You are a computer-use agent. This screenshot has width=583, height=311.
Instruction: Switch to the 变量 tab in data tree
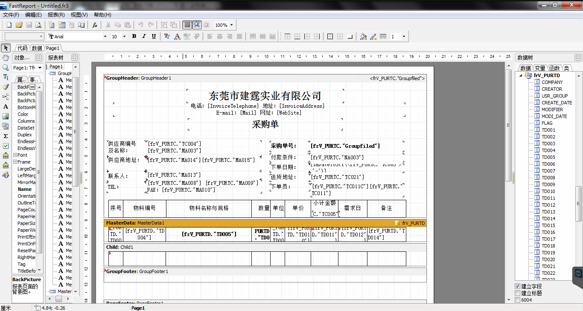tap(540, 68)
